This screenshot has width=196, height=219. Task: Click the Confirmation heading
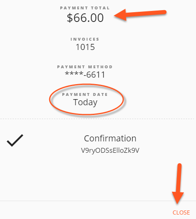point(110,139)
